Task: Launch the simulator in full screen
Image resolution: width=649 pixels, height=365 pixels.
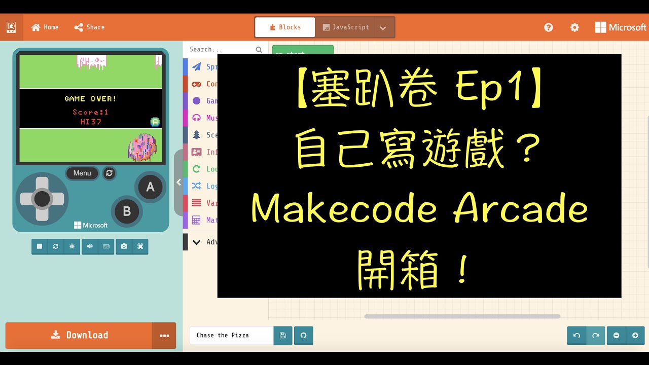Action: [140, 246]
